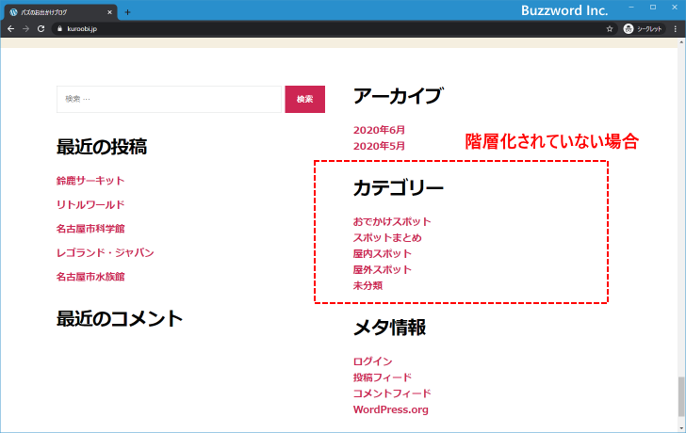
Task: Maximize the browser window
Action: [653, 8]
